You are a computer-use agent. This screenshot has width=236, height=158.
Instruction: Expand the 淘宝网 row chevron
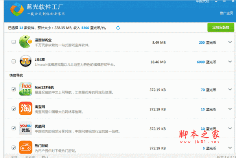click(x=230, y=109)
